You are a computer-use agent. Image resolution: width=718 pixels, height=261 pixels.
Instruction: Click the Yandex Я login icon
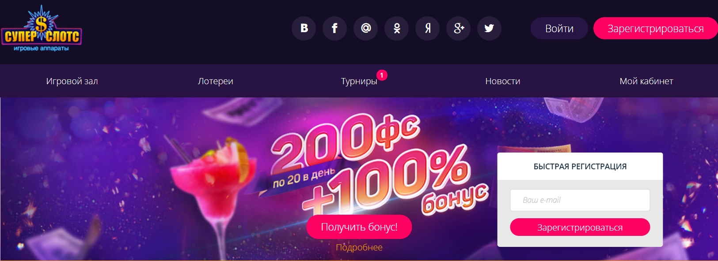(x=428, y=28)
